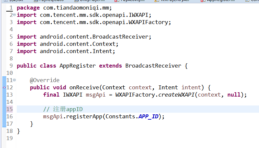Click line number 19 in the gutter
Screen dimensions: 259x148
point(10,138)
